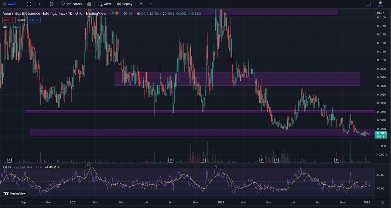This screenshot has height=208, width=391.
Task: Click the E earnings marker before January 2022
Action: tap(203, 160)
